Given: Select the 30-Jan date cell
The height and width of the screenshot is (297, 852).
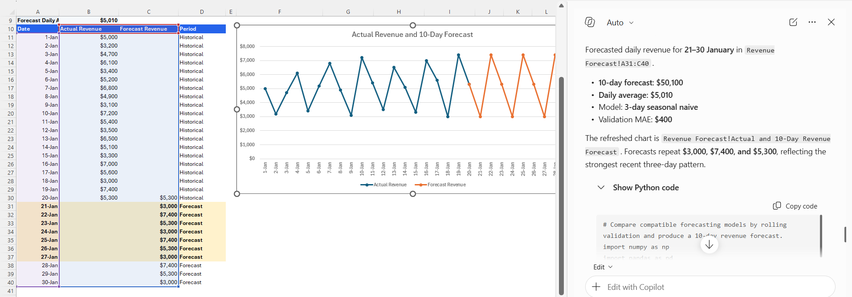Looking at the screenshot, I should [38, 282].
